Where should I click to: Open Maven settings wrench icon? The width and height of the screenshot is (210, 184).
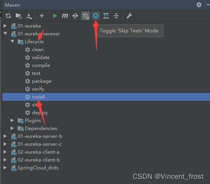click(x=129, y=16)
